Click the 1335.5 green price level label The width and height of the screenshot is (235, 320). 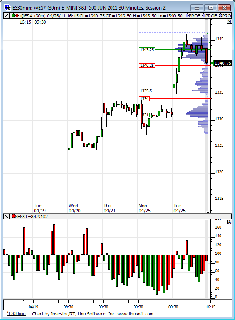(x=146, y=91)
